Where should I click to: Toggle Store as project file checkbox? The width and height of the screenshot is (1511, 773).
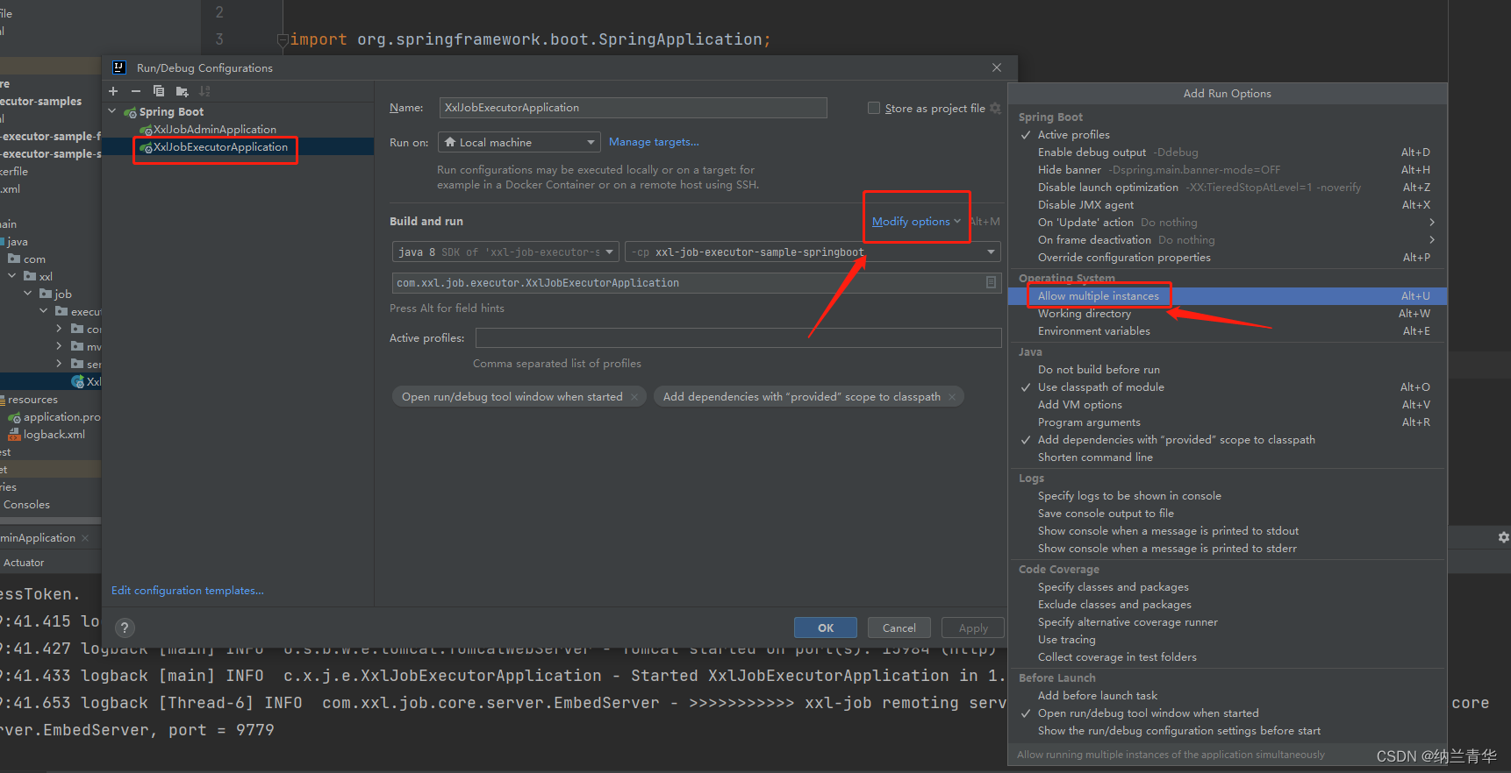874,108
